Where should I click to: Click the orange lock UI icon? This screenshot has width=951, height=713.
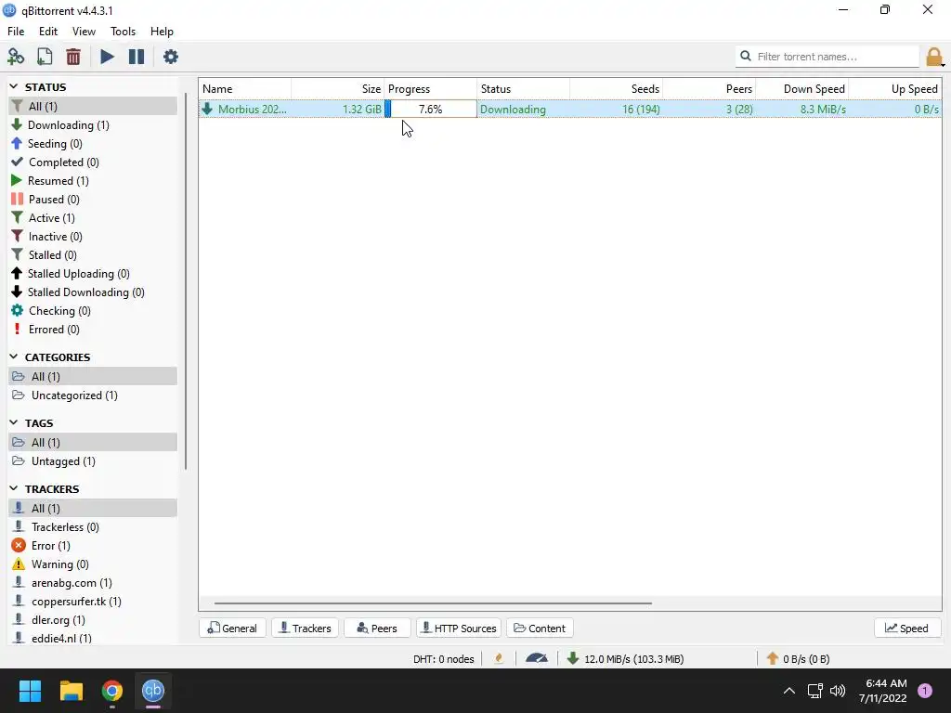click(x=934, y=57)
